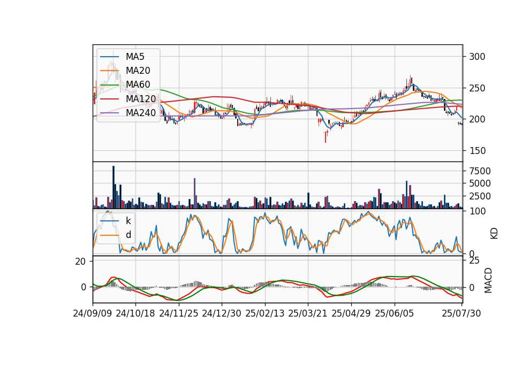Click the 24/09/09 date label
Image resolution: width=514 pixels, height=369 pixels.
click(93, 313)
